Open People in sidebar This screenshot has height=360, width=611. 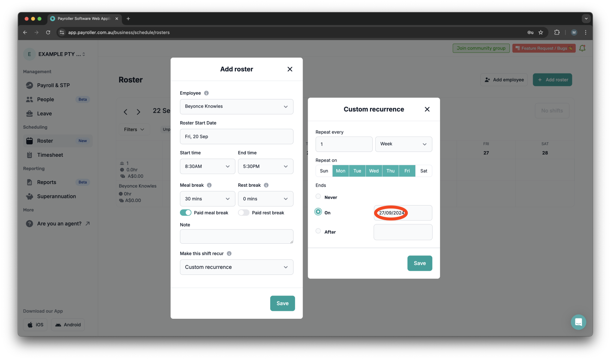pyautogui.click(x=57, y=99)
